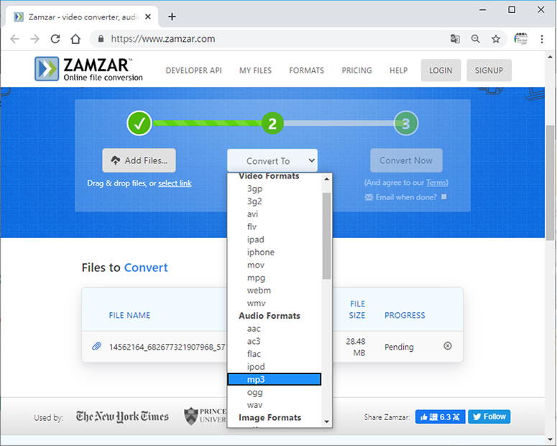This screenshot has height=446, width=557.
Task: Select wav audio format
Action: (x=275, y=405)
